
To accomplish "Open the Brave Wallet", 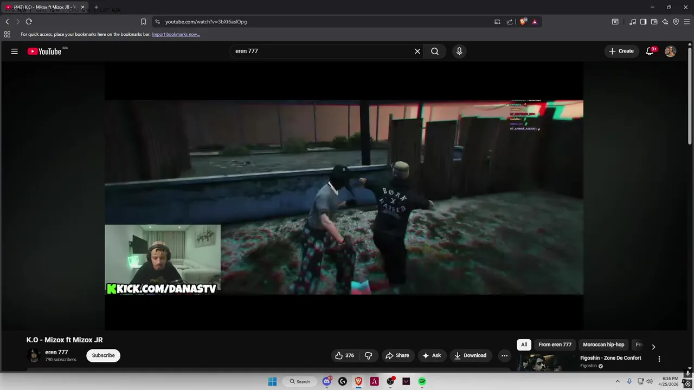I will click(654, 22).
